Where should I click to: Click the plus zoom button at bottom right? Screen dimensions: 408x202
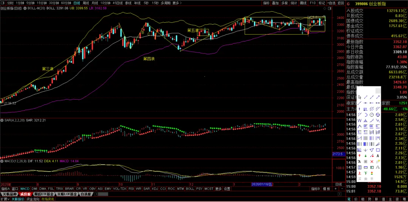point(336,189)
